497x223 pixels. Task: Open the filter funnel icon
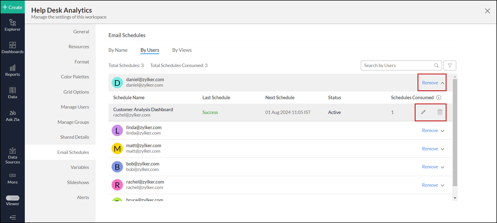point(450,65)
